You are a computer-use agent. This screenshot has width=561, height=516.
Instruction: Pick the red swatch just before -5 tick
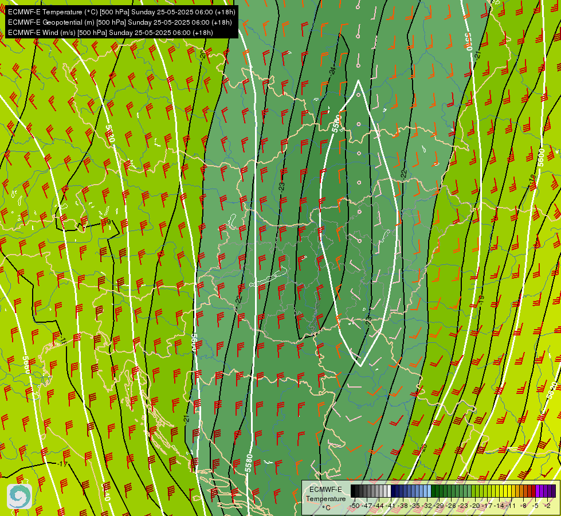(x=533, y=491)
